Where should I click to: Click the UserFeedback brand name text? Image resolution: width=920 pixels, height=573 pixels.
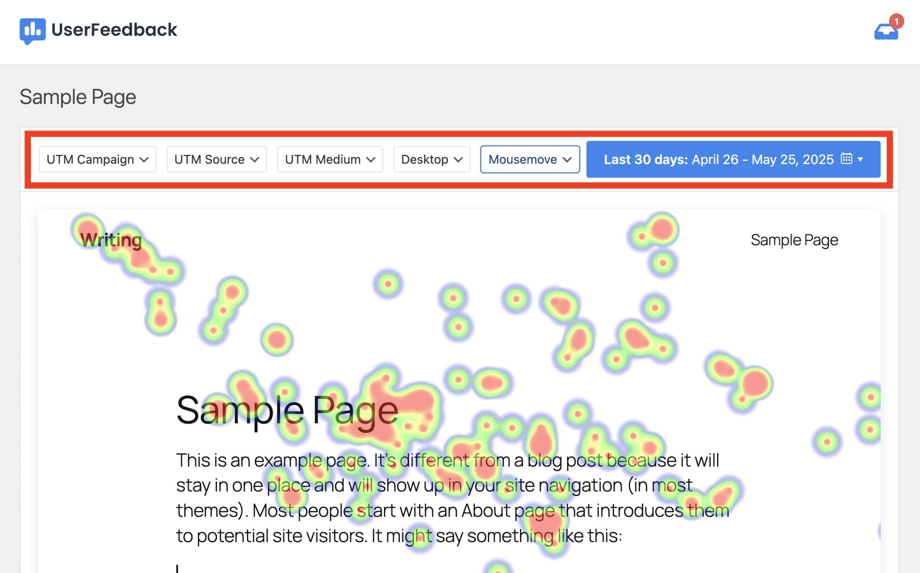pyautogui.click(x=114, y=30)
